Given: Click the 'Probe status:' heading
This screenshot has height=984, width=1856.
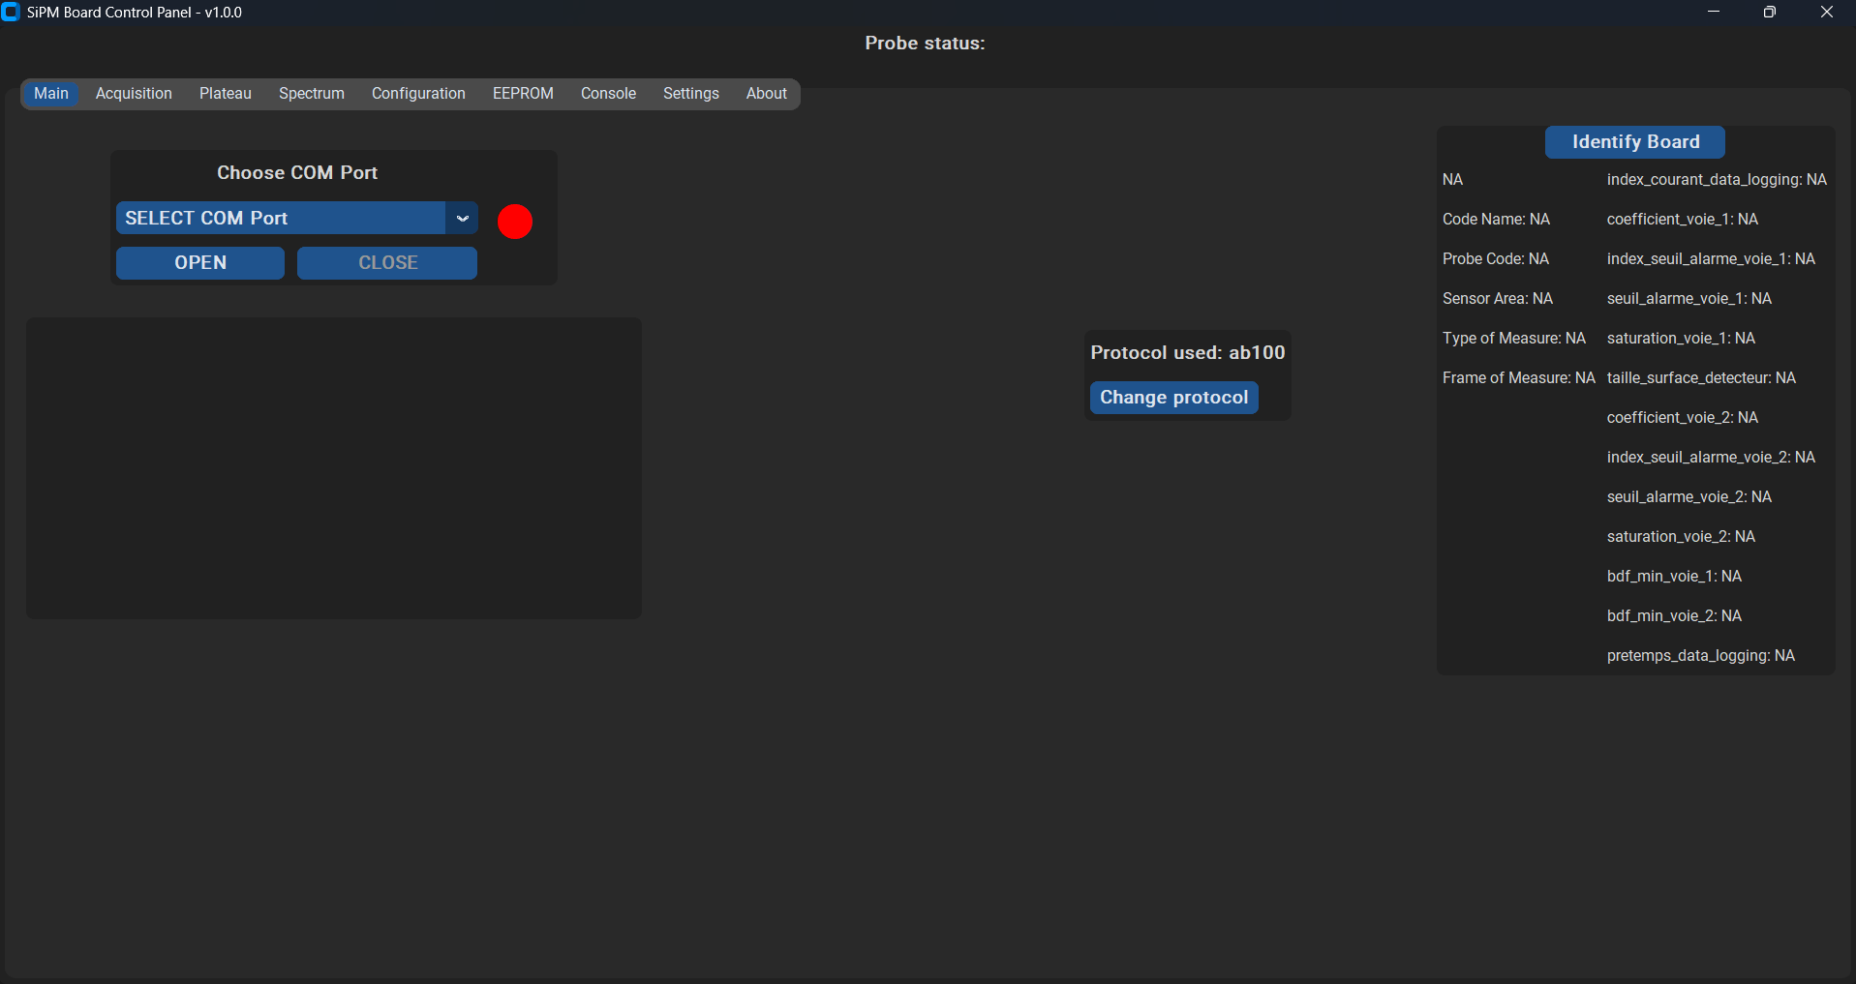Looking at the screenshot, I should [925, 44].
